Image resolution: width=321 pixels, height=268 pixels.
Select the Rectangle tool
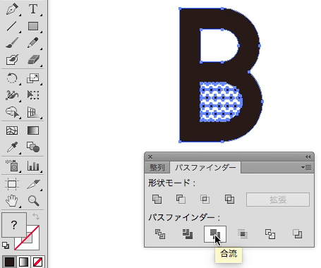point(33,26)
